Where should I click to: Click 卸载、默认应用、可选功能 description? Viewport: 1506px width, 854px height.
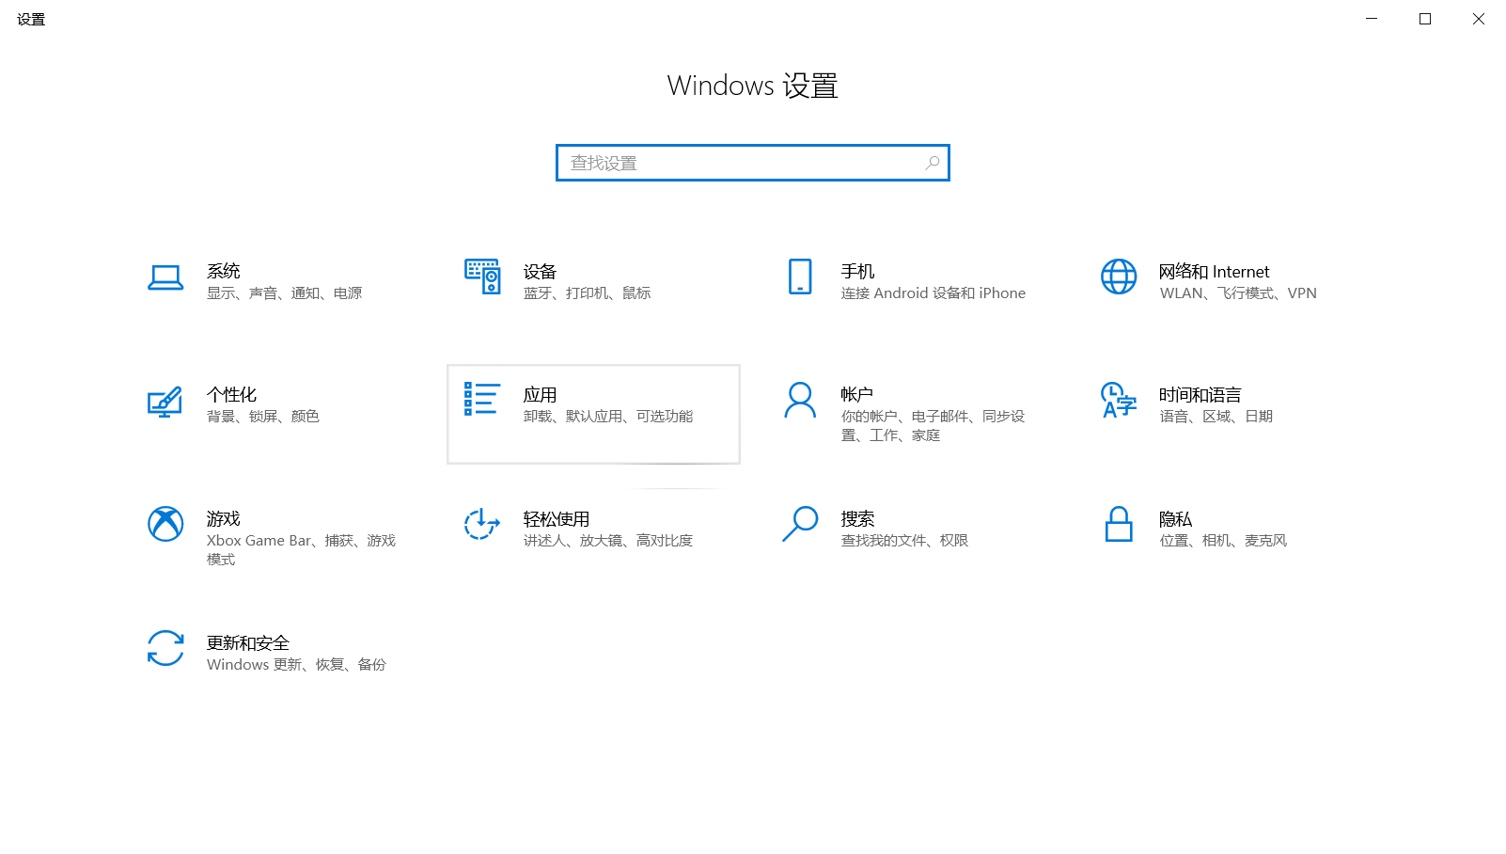pos(608,417)
